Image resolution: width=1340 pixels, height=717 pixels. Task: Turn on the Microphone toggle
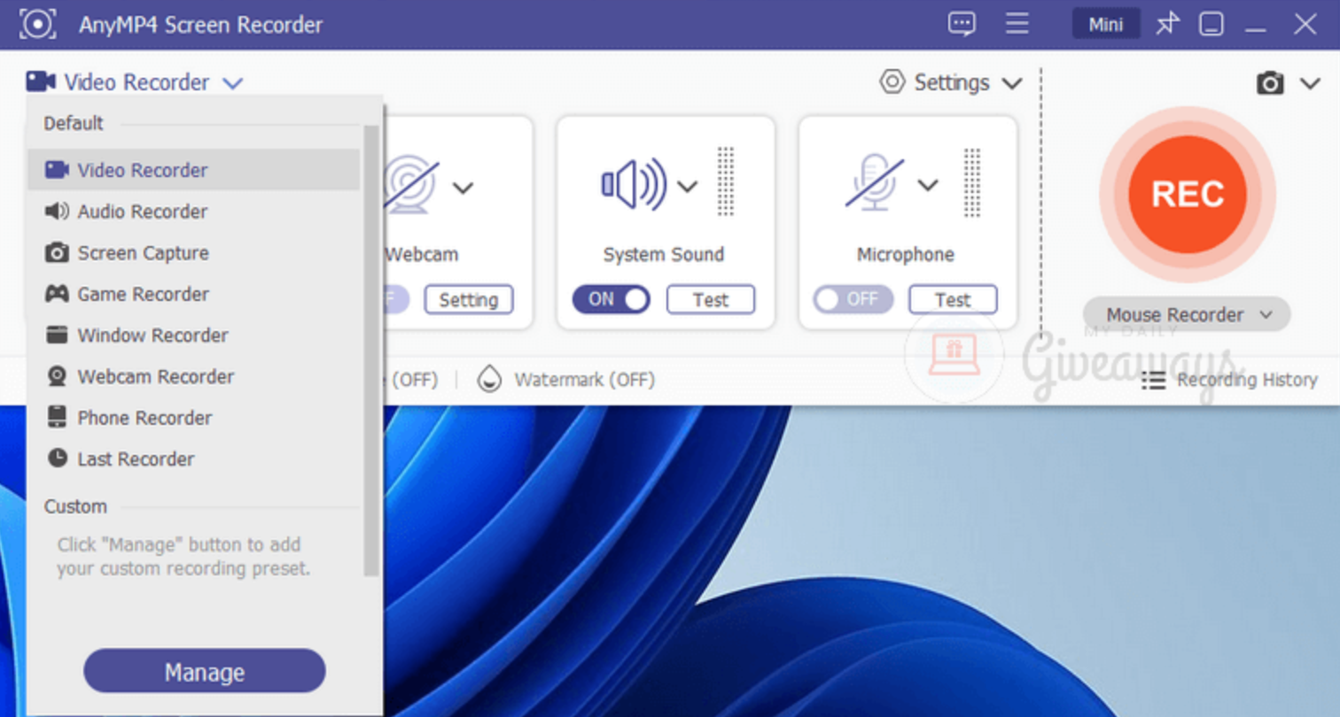tap(853, 299)
